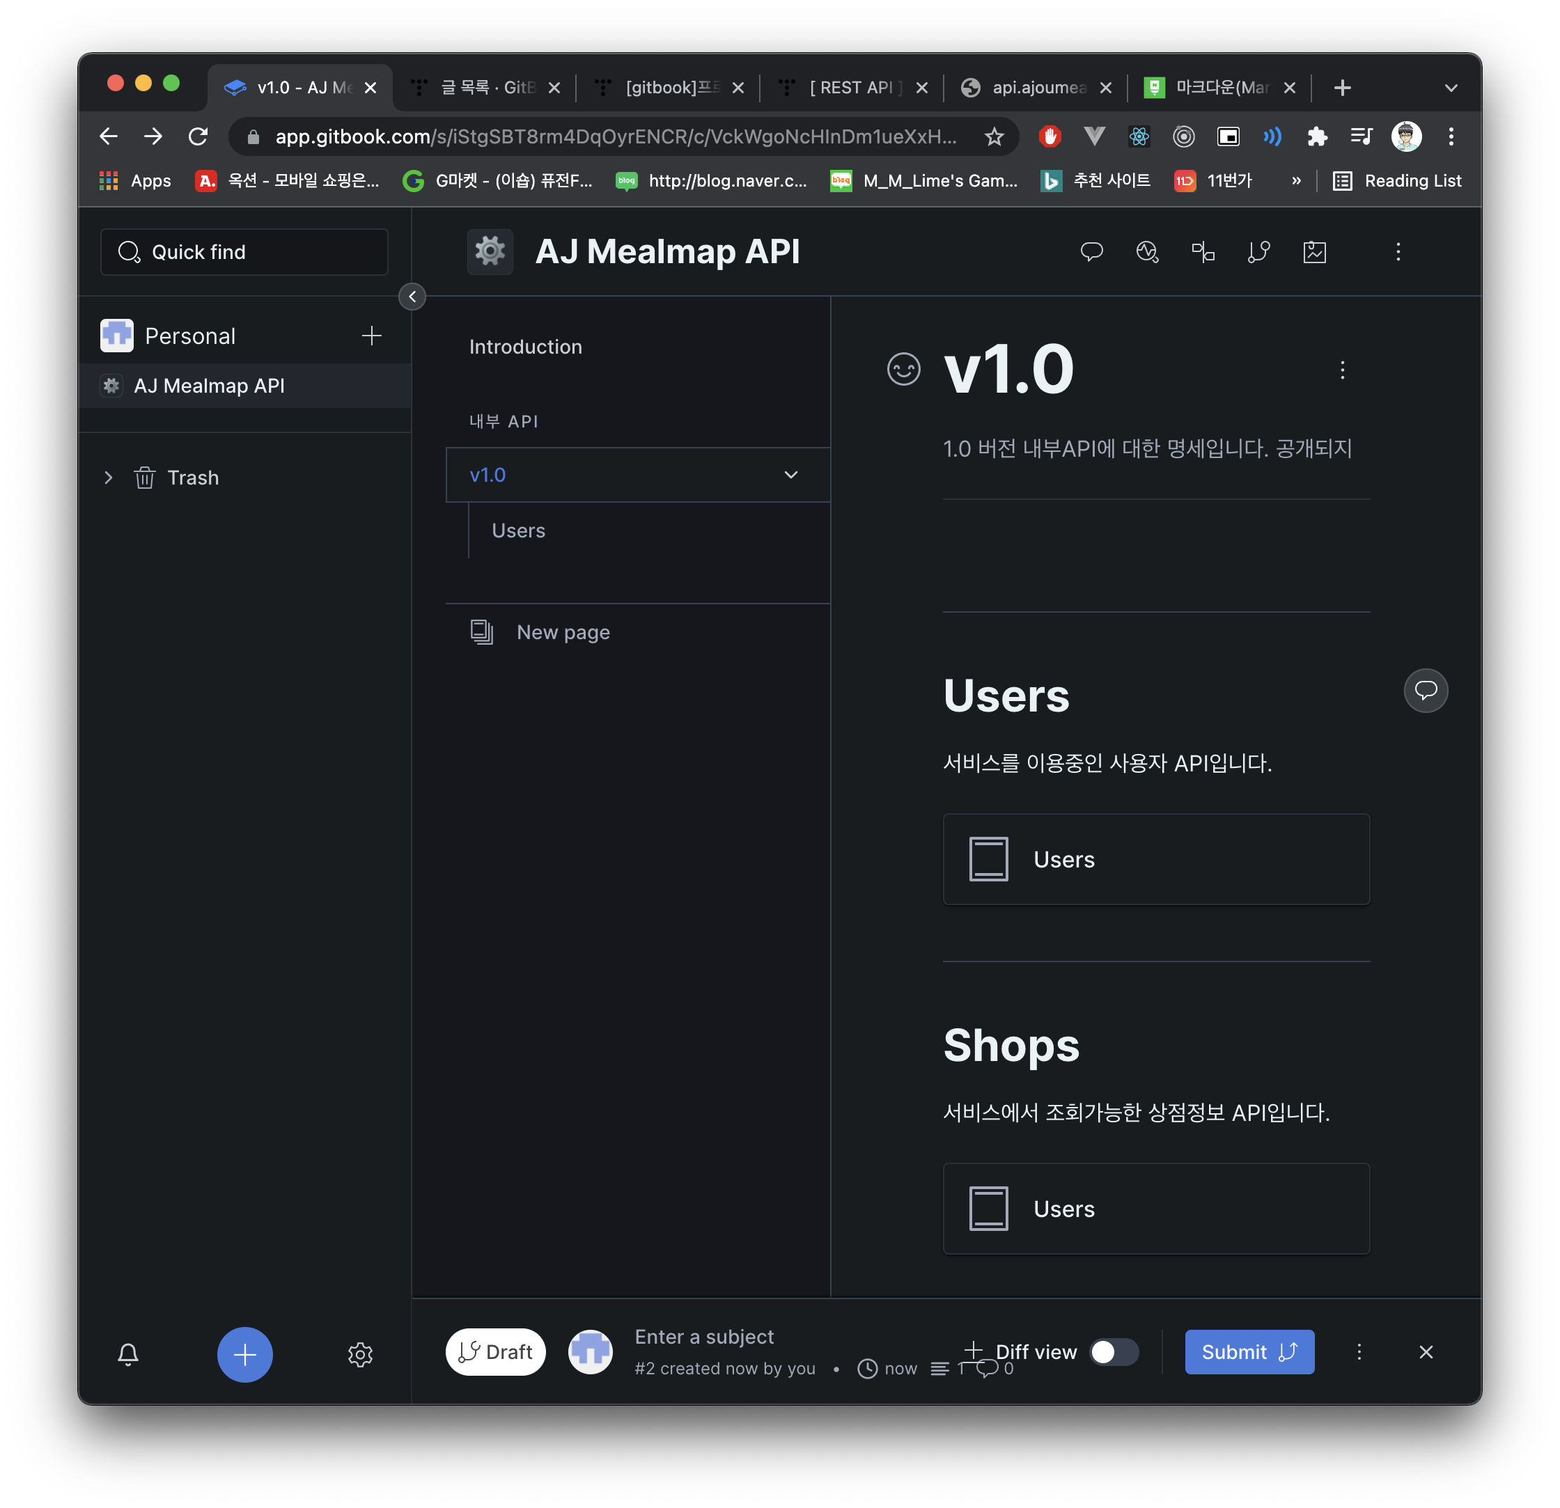Image resolution: width=1560 pixels, height=1508 pixels.
Task: Toggle the Diff view switch
Action: 1114,1352
